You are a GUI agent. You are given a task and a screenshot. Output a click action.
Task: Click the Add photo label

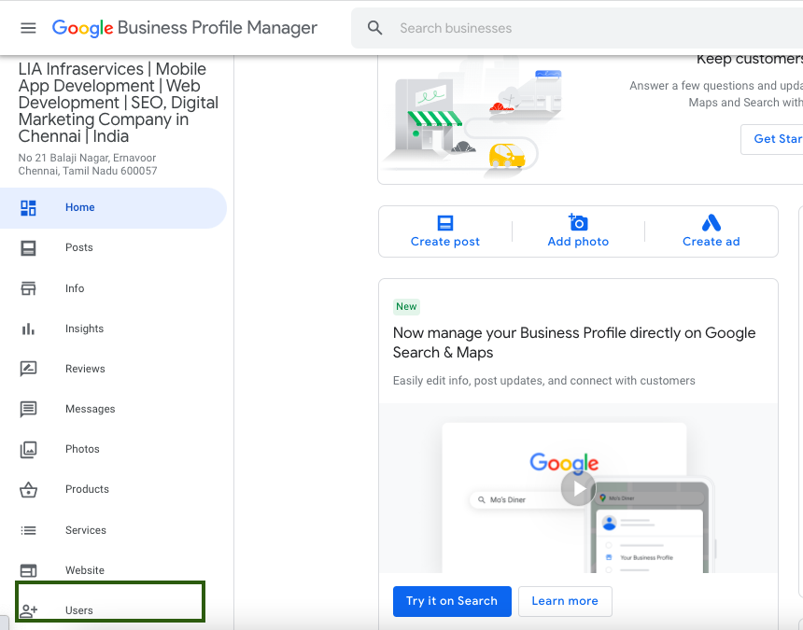[578, 242]
